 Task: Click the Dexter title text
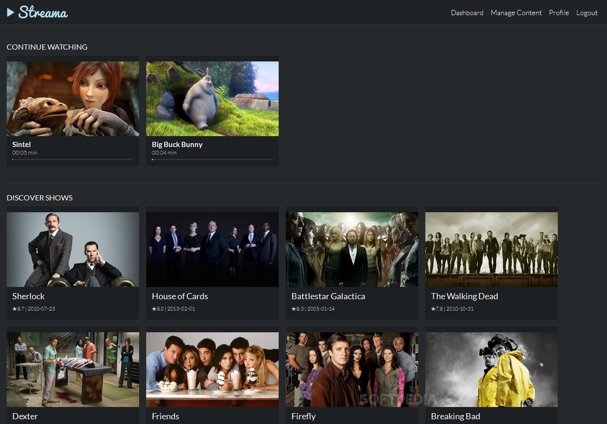pyautogui.click(x=25, y=416)
